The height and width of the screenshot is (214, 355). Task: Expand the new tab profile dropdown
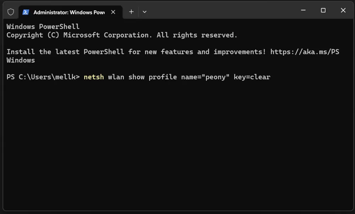click(144, 12)
